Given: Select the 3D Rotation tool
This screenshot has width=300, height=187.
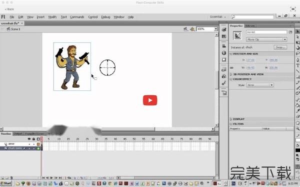Looking at the screenshot, I should tap(298, 48).
